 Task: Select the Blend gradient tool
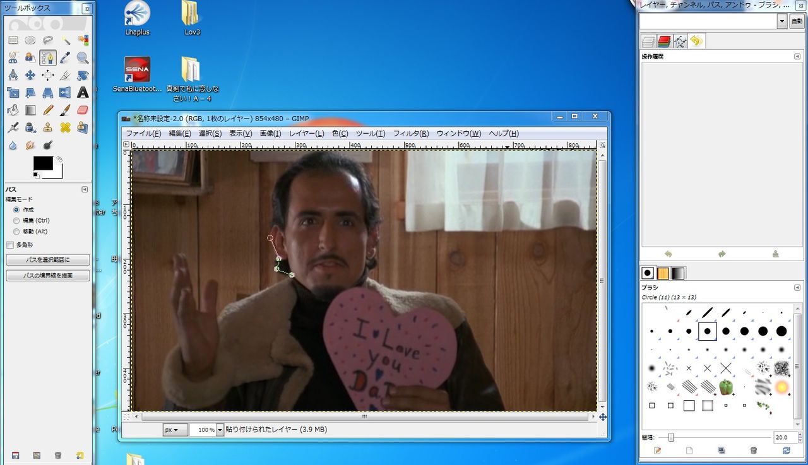[x=30, y=110]
